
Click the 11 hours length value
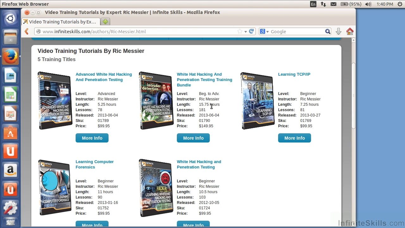105,192
